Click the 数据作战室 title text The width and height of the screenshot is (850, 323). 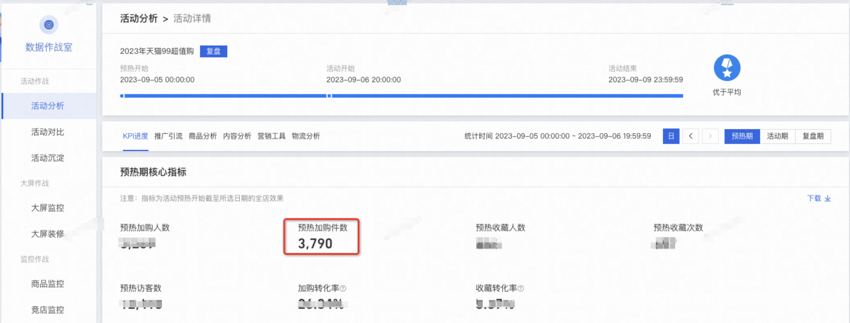click(x=49, y=47)
